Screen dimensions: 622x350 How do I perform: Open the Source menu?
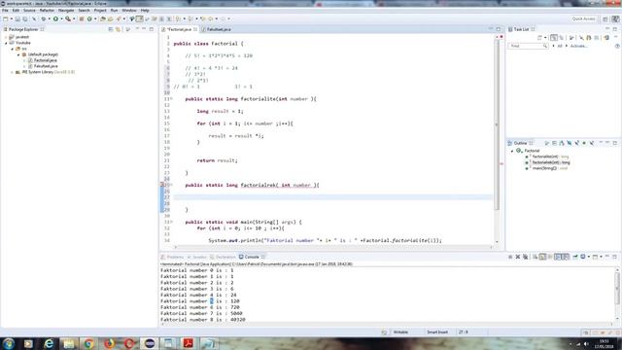pyautogui.click(x=29, y=11)
